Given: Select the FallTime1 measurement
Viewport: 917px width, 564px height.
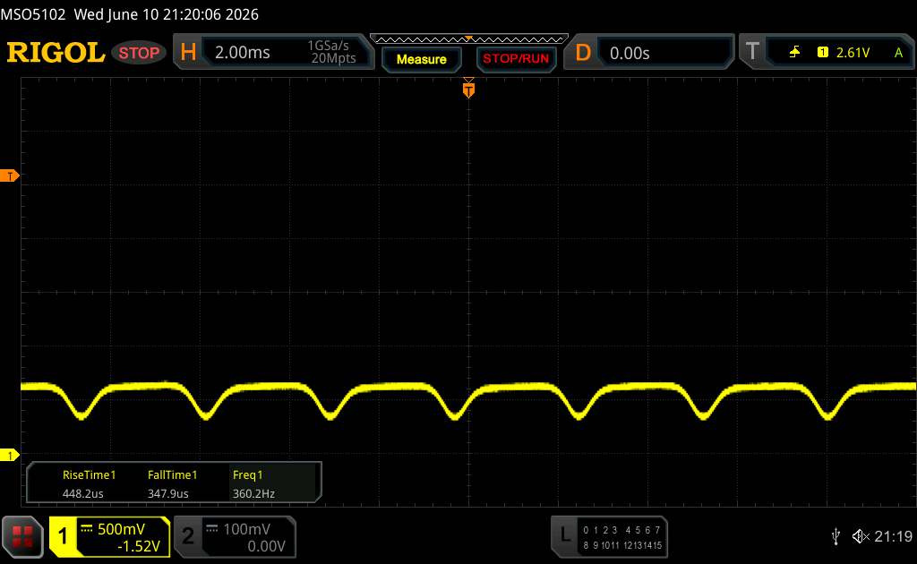Looking at the screenshot, I should tap(172, 475).
